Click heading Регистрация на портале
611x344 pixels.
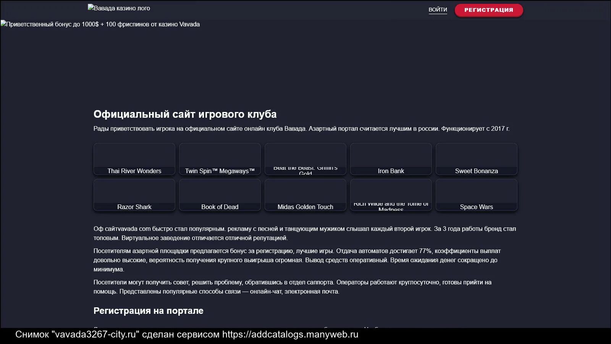tap(149, 310)
